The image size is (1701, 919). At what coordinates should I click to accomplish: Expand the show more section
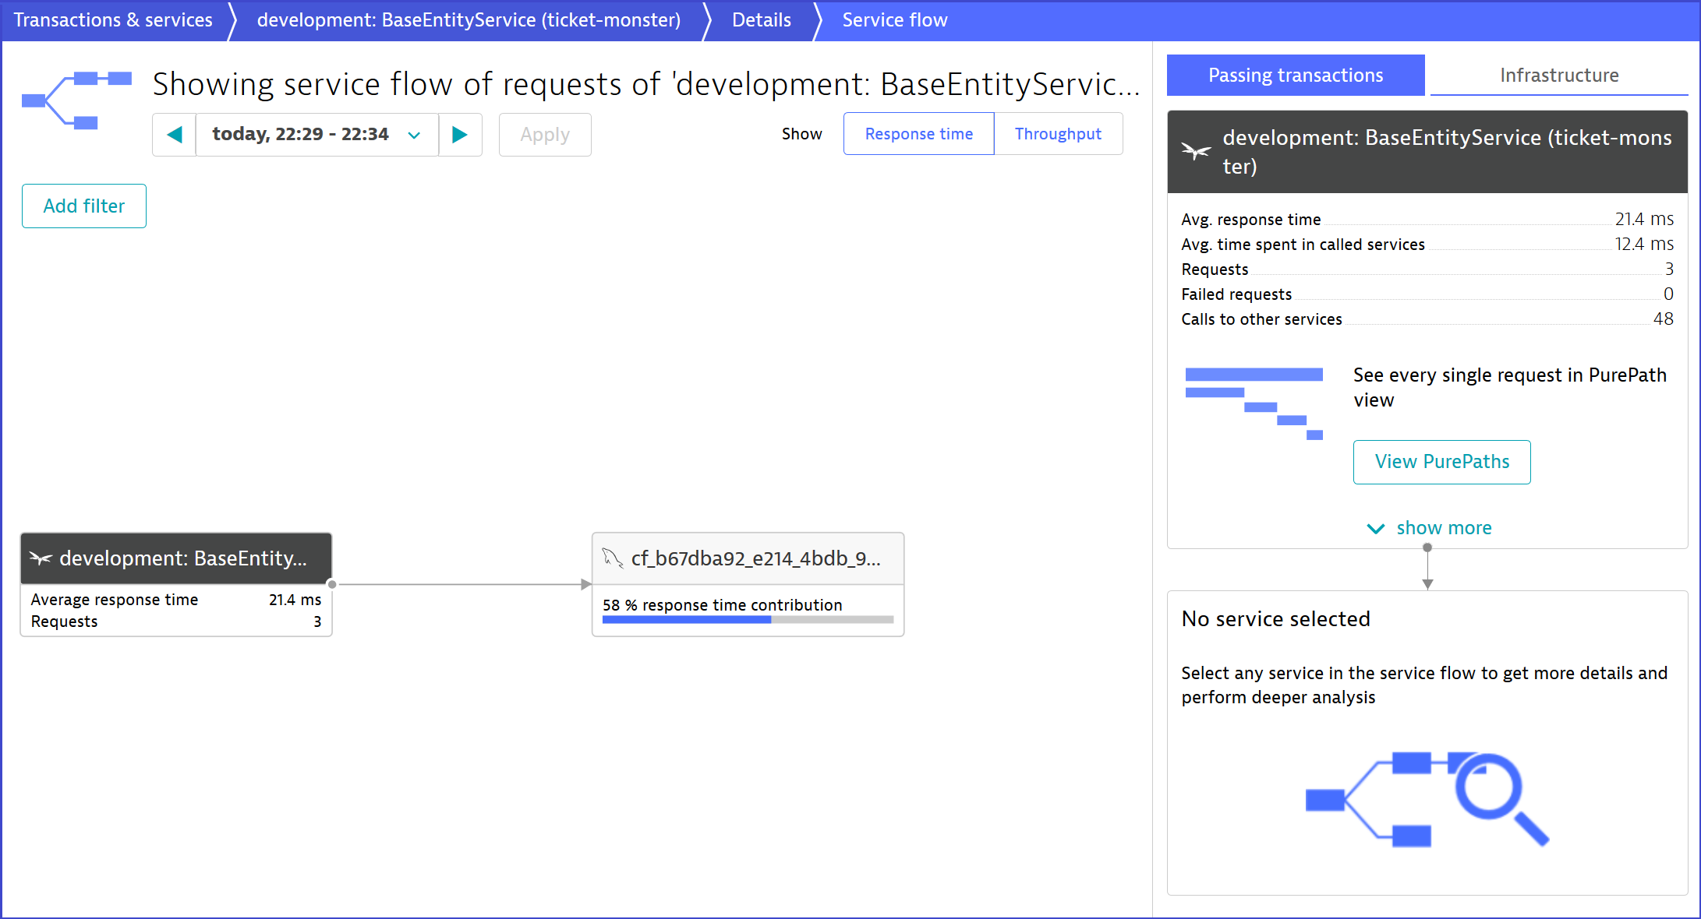pyautogui.click(x=1443, y=528)
